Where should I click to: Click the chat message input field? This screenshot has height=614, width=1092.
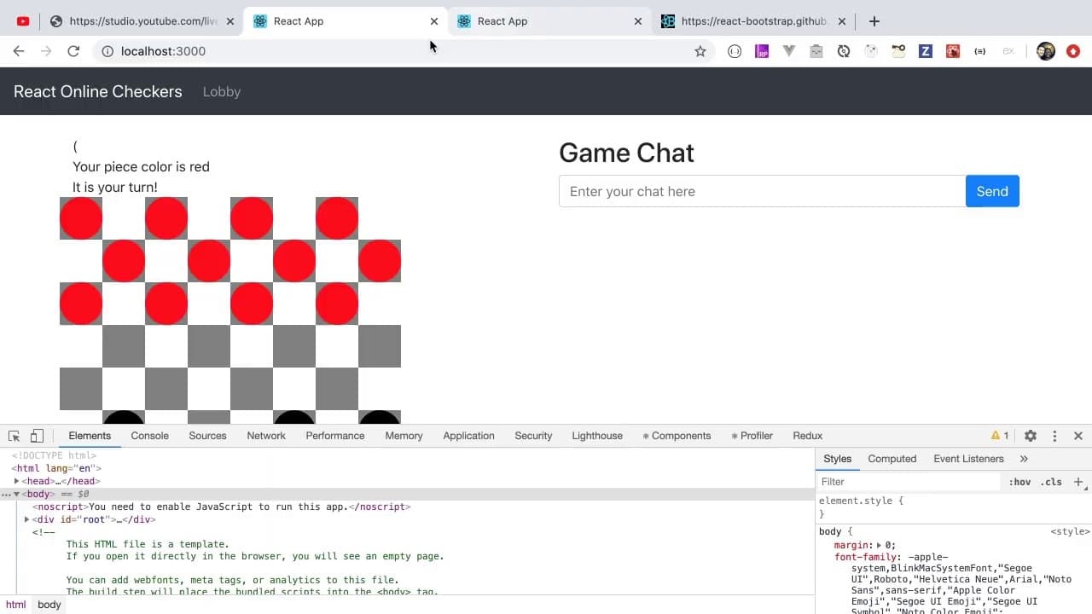(762, 191)
